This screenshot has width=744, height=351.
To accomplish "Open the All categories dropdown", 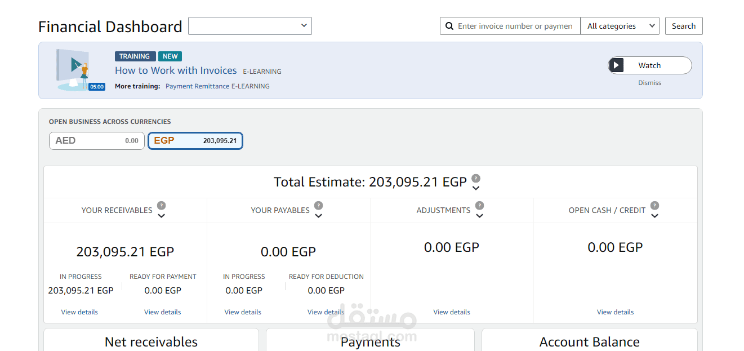I will click(620, 26).
